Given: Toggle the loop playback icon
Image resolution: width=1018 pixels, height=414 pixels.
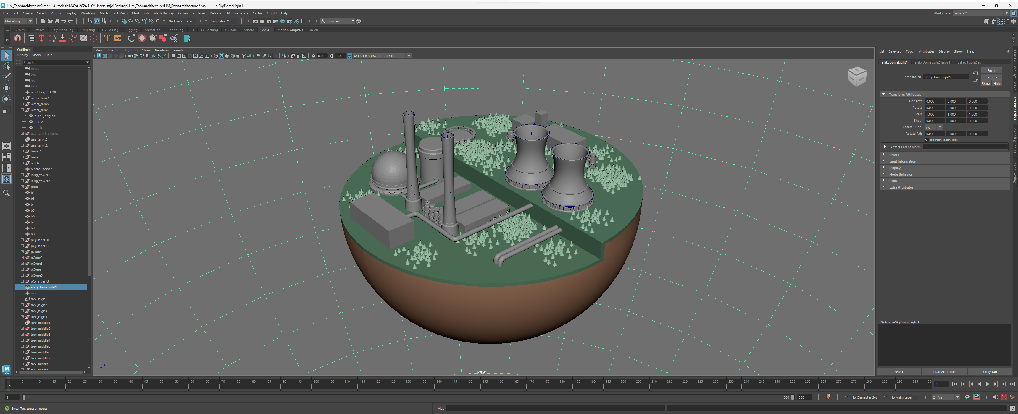Looking at the screenshot, I should pyautogui.click(x=967, y=397).
